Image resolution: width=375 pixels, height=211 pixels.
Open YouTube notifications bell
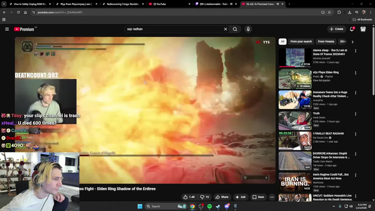[x=352, y=29]
